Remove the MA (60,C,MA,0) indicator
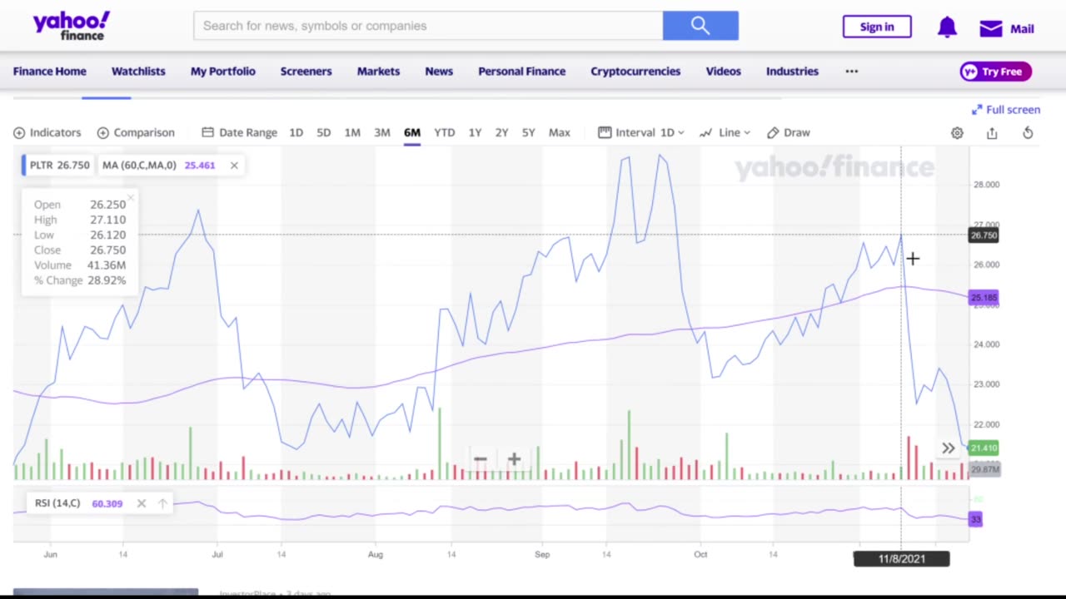The height and width of the screenshot is (599, 1066). coord(234,166)
